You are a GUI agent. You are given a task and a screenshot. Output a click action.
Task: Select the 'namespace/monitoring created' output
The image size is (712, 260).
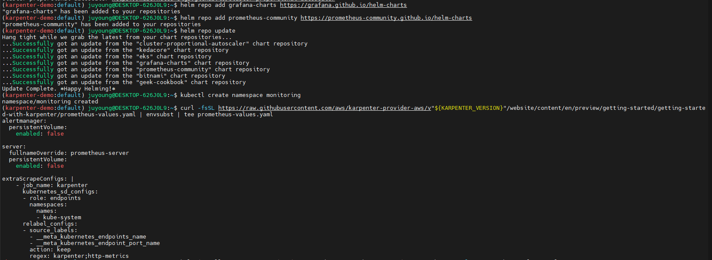[50, 102]
